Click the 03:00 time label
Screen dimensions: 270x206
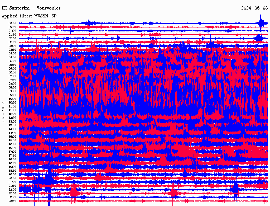(x=12, y=46)
